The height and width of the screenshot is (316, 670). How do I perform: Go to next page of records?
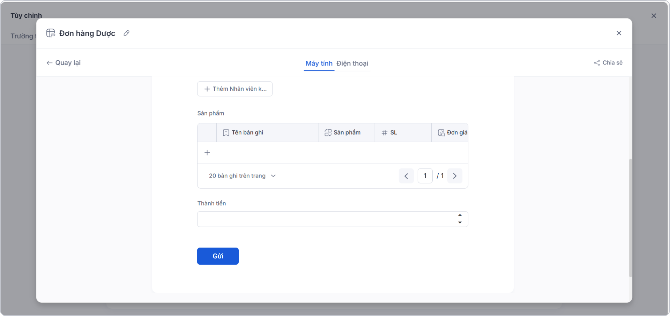[x=455, y=176]
